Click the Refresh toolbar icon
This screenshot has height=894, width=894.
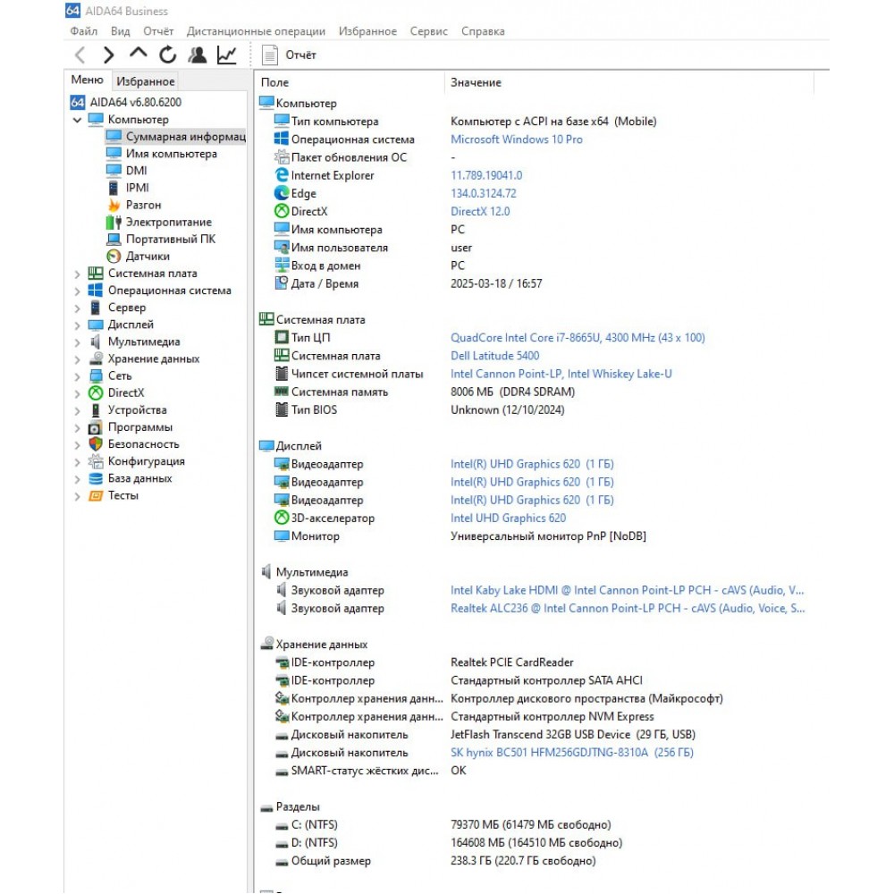point(168,55)
